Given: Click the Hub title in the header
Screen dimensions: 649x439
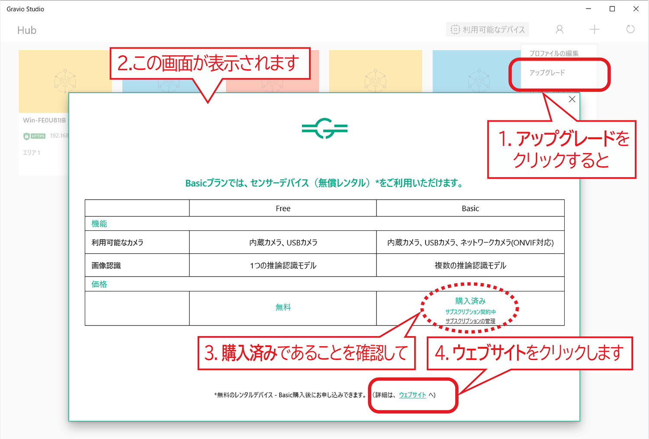Looking at the screenshot, I should point(27,30).
